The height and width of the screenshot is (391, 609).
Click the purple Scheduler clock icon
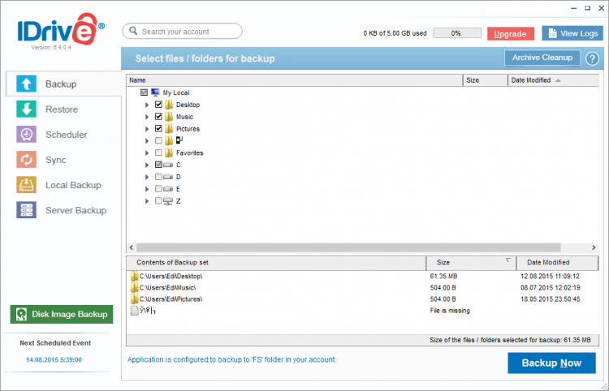pyautogui.click(x=27, y=134)
